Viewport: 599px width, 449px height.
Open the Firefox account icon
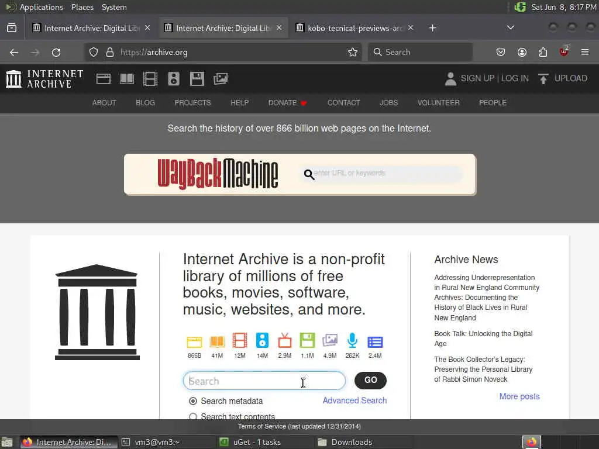coord(522,52)
